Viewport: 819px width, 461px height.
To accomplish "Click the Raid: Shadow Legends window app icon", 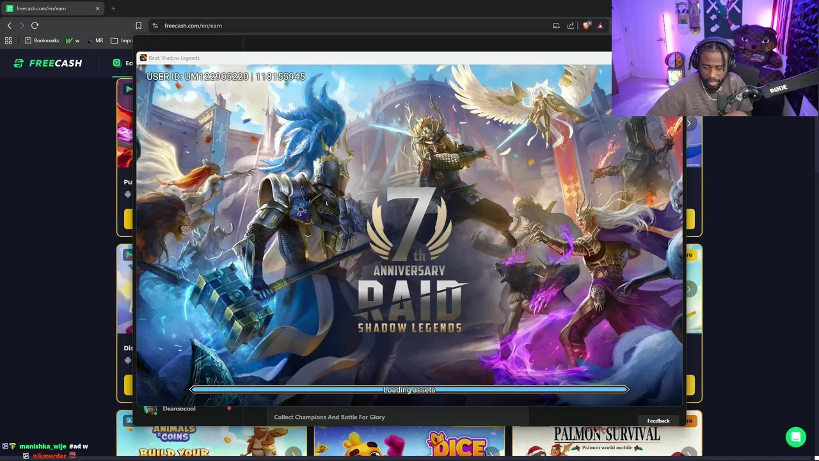I will pyautogui.click(x=143, y=58).
